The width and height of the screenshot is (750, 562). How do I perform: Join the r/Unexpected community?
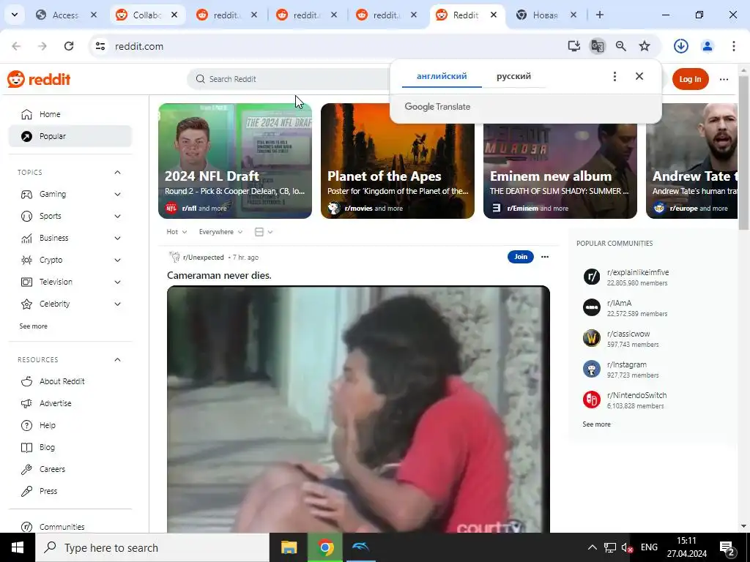click(521, 257)
